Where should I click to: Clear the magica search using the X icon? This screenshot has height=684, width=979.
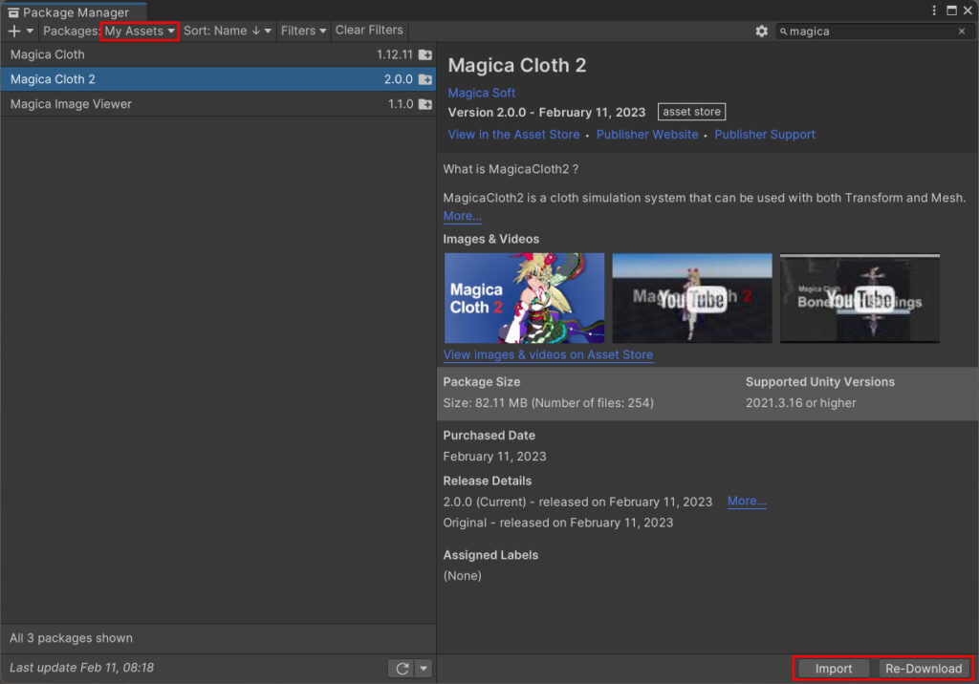click(961, 31)
